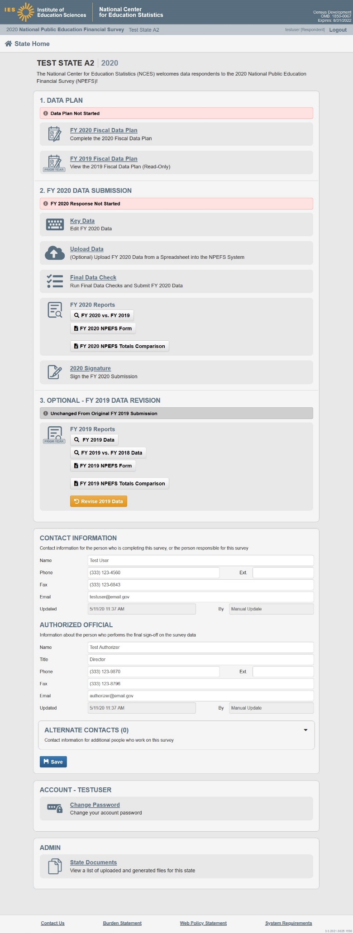Click the 2020 Signature pen icon
This screenshot has width=353, height=934.
pyautogui.click(x=54, y=372)
